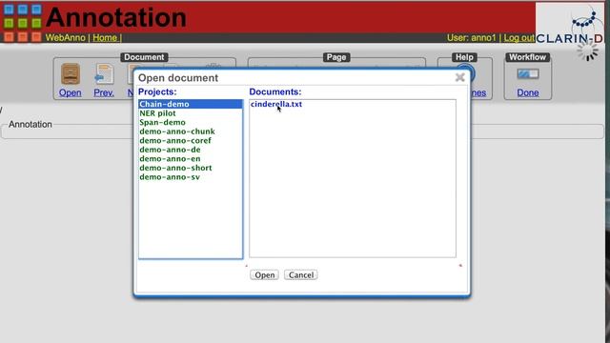Click the Open document cabinet icon
The height and width of the screenshot is (343, 610).
[x=71, y=74]
